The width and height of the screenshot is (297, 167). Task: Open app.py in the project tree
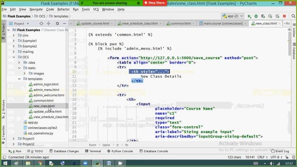click(33, 122)
